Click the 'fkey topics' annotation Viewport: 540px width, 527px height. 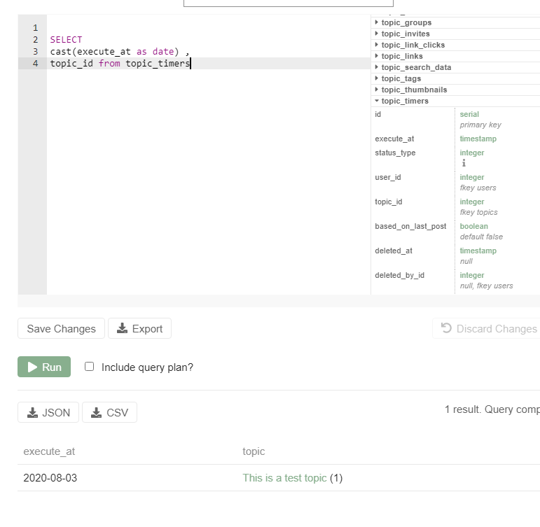[478, 212]
